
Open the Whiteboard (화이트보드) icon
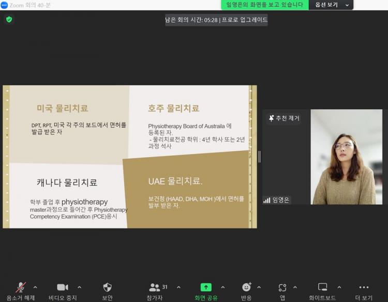click(323, 288)
